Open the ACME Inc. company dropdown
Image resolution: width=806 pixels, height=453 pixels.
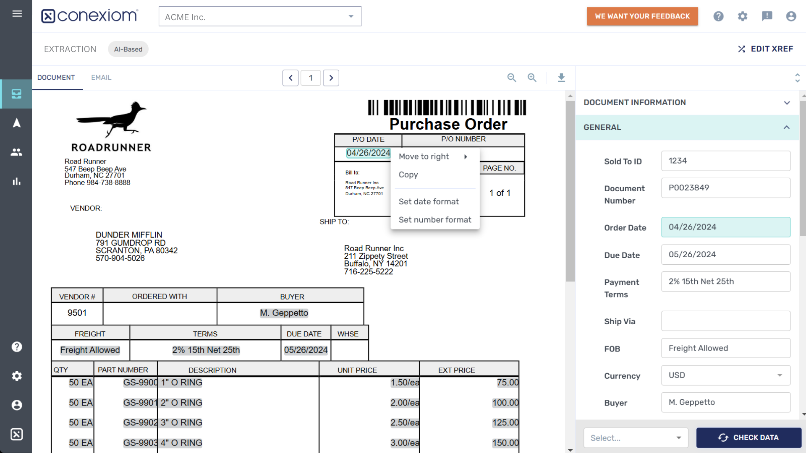260,17
